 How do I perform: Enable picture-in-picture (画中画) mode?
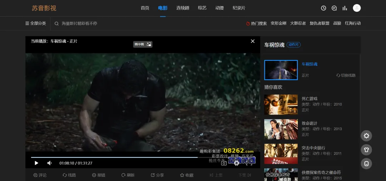(x=143, y=44)
